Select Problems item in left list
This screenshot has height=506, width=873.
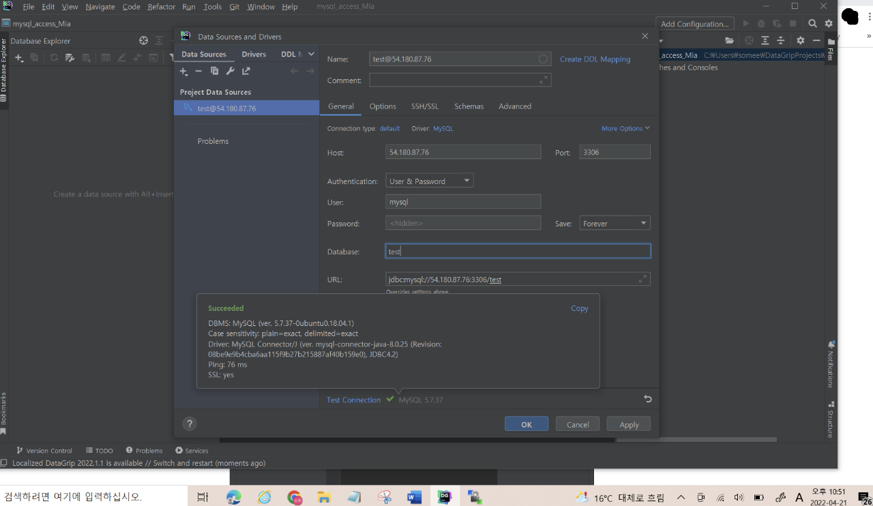point(213,141)
